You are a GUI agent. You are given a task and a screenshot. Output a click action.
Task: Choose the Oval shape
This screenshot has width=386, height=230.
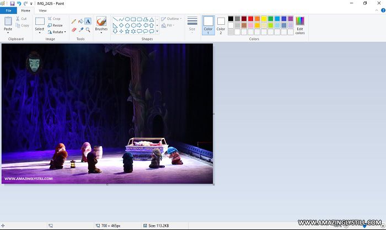pos(127,19)
